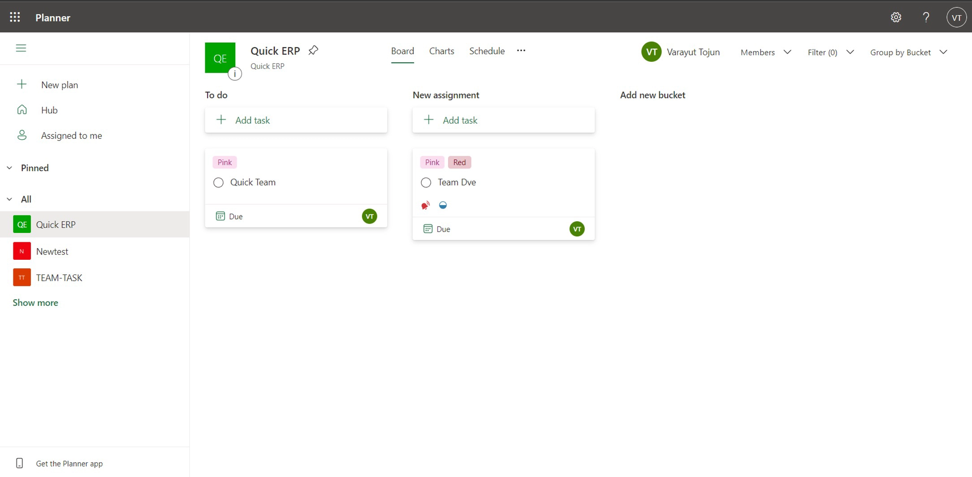The image size is (972, 477).
Task: Open the three-dots more options menu
Action: (521, 51)
